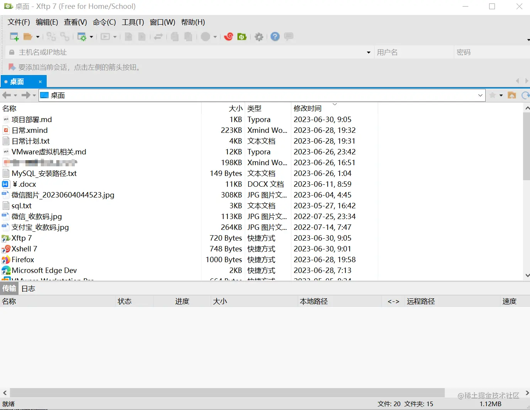Select 微信_收款码.jpg file

coord(37,217)
